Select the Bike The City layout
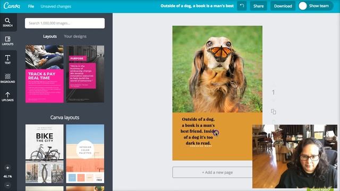340x191 pixels. 45,154
